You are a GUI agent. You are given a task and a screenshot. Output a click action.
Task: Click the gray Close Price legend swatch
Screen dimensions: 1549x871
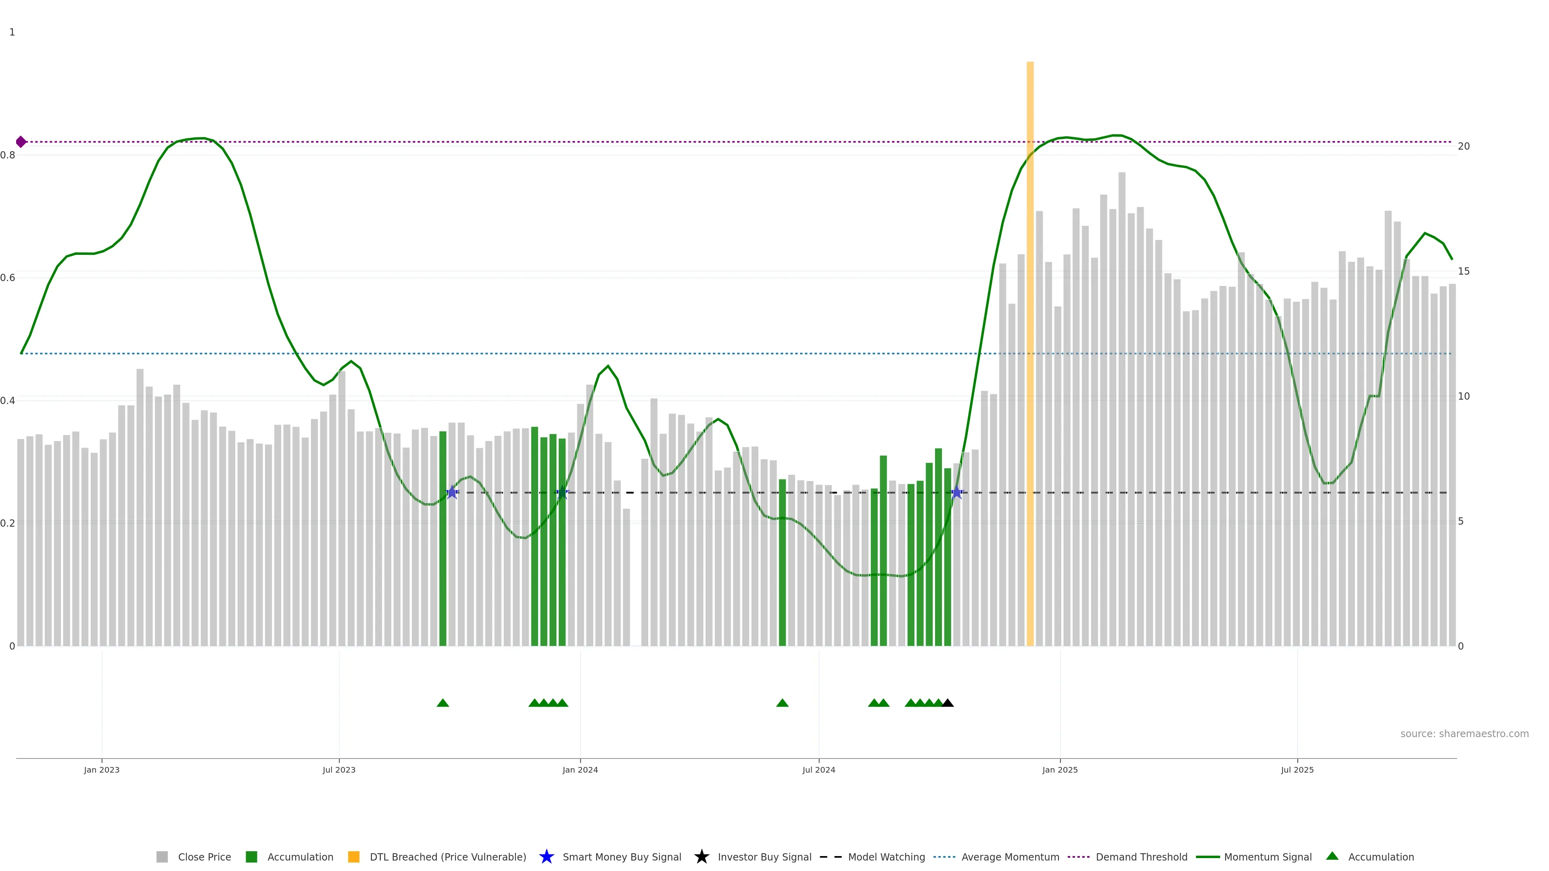tap(162, 857)
